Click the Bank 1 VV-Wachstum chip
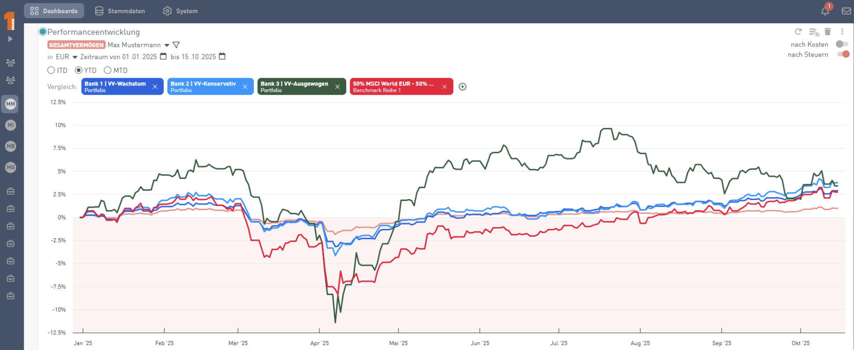Image resolution: width=854 pixels, height=350 pixels. pyautogui.click(x=115, y=86)
